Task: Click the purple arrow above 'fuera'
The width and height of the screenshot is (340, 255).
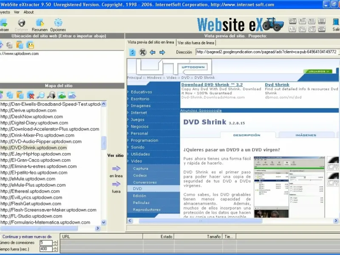Action: pos(116,184)
